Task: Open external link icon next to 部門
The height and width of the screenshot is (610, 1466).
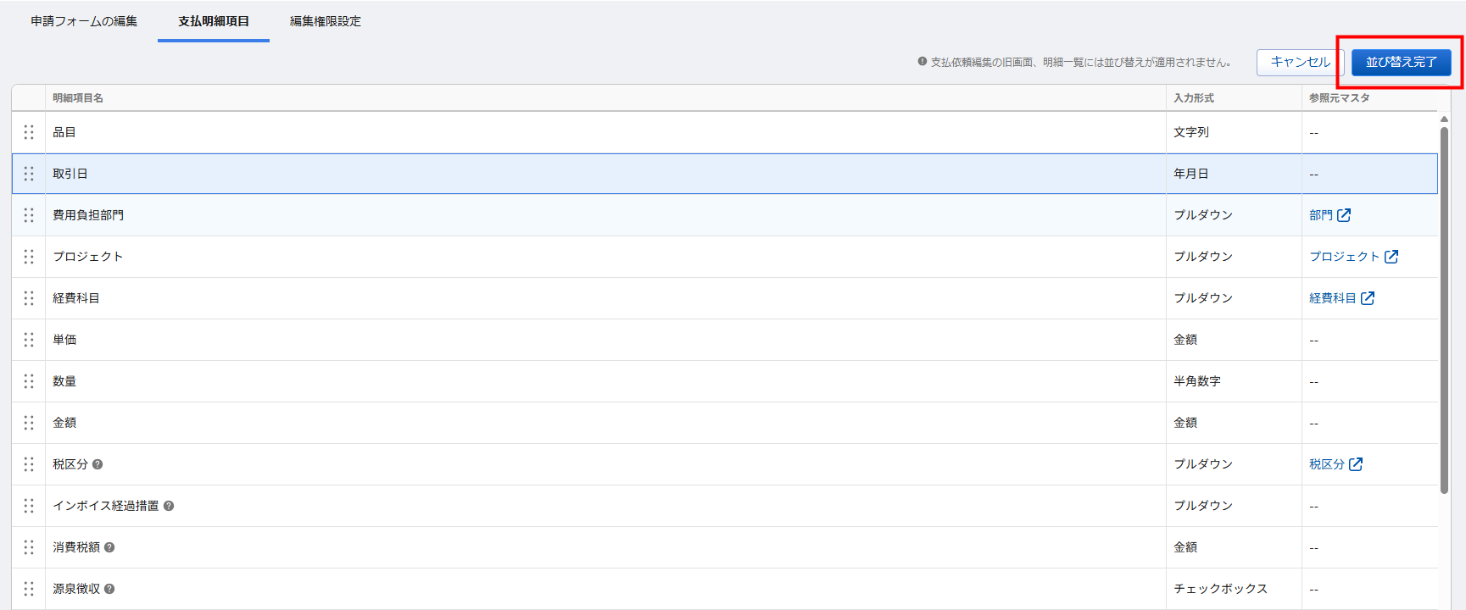Action: pyautogui.click(x=1344, y=215)
